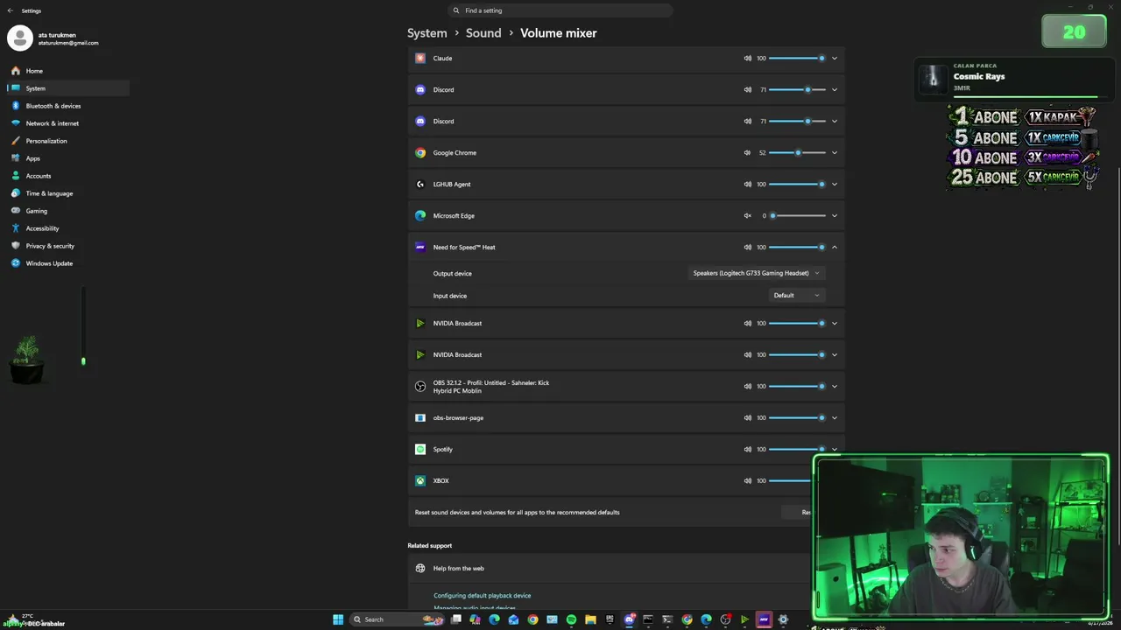Image resolution: width=1121 pixels, height=630 pixels.
Task: Select System in the Settings sidebar
Action: tap(68, 88)
